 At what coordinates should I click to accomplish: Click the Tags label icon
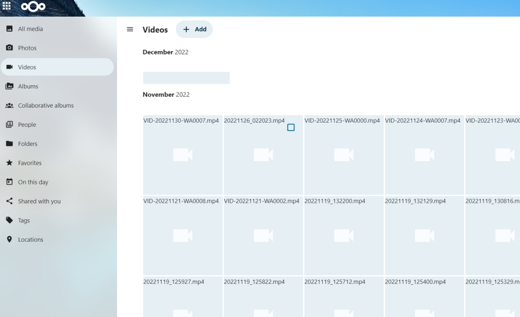[9, 220]
